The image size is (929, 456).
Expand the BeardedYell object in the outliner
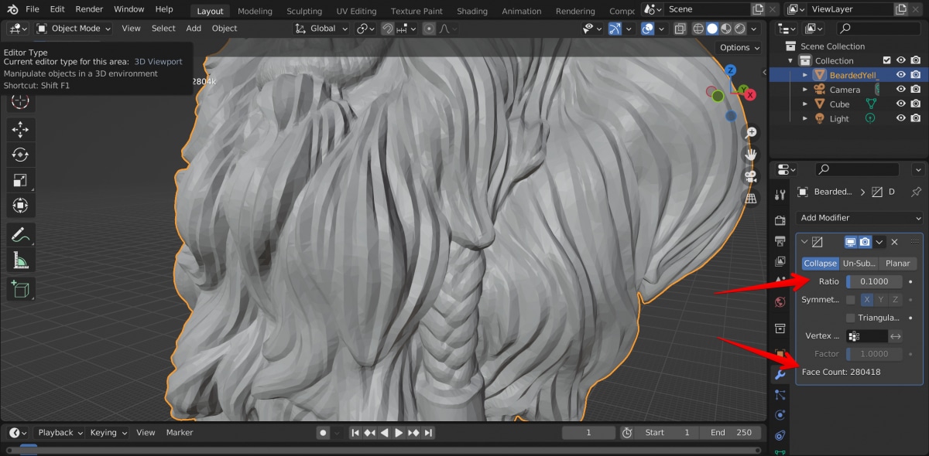click(804, 74)
